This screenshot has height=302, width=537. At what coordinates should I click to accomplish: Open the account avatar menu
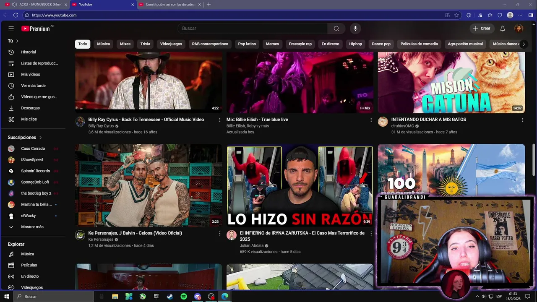[519, 29]
